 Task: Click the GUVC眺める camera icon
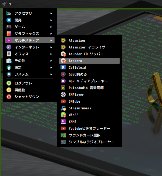[63, 74]
